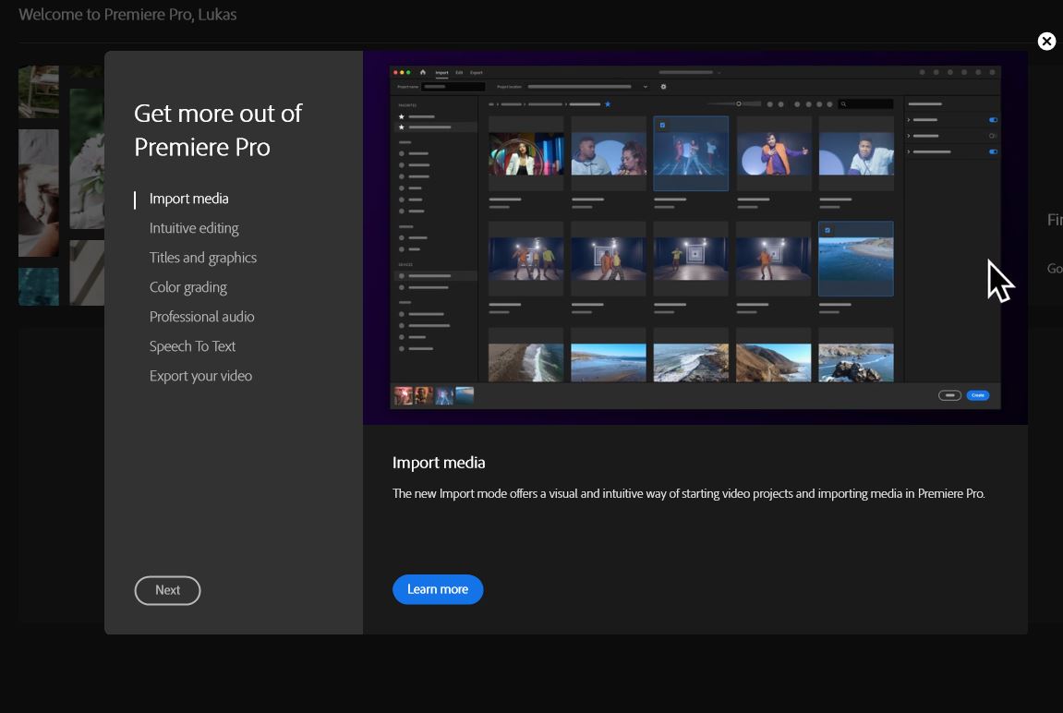Click the star icon in the breadcrumb path
Viewport: 1063px width, 713px height.
click(x=608, y=103)
